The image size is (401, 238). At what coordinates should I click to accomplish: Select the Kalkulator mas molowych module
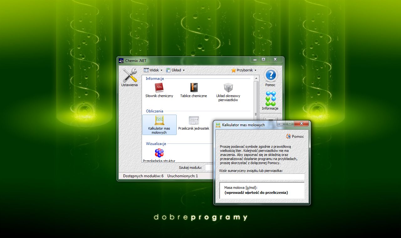159,125
